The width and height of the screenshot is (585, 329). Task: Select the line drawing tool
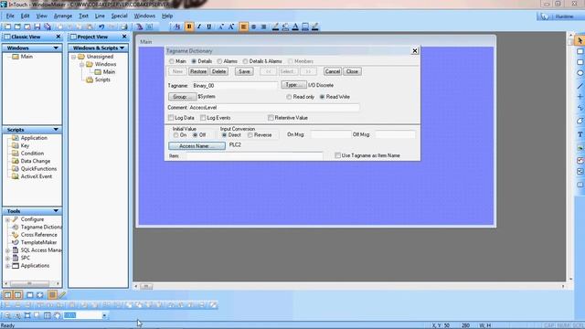pos(580,86)
